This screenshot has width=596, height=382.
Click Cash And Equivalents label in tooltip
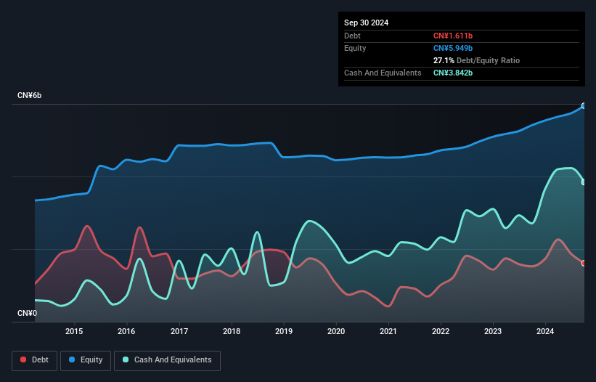383,73
